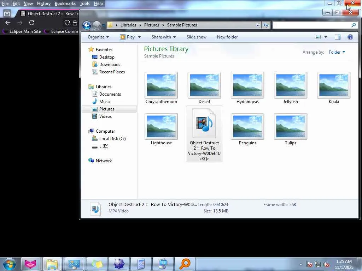
Task: Select the Object Destruct 2 video file
Action: pyautogui.click(x=204, y=134)
